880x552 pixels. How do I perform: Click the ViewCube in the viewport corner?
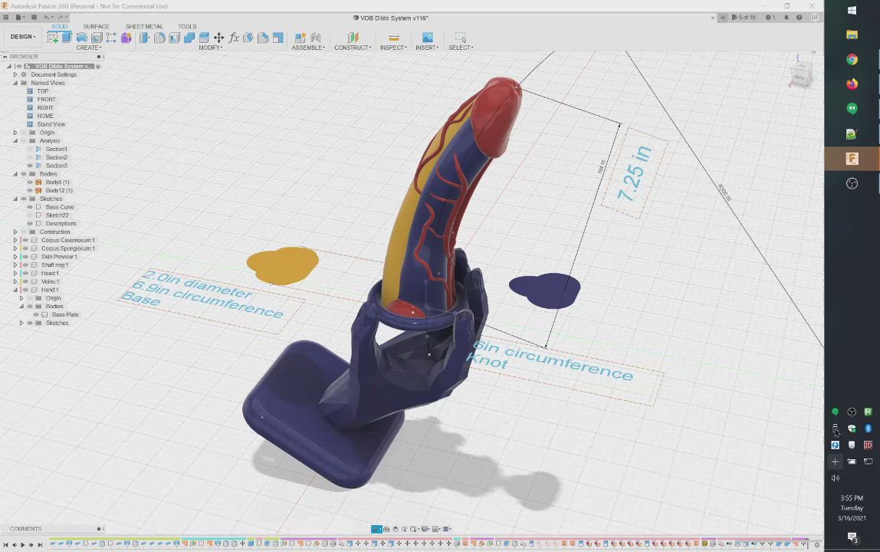click(x=800, y=77)
